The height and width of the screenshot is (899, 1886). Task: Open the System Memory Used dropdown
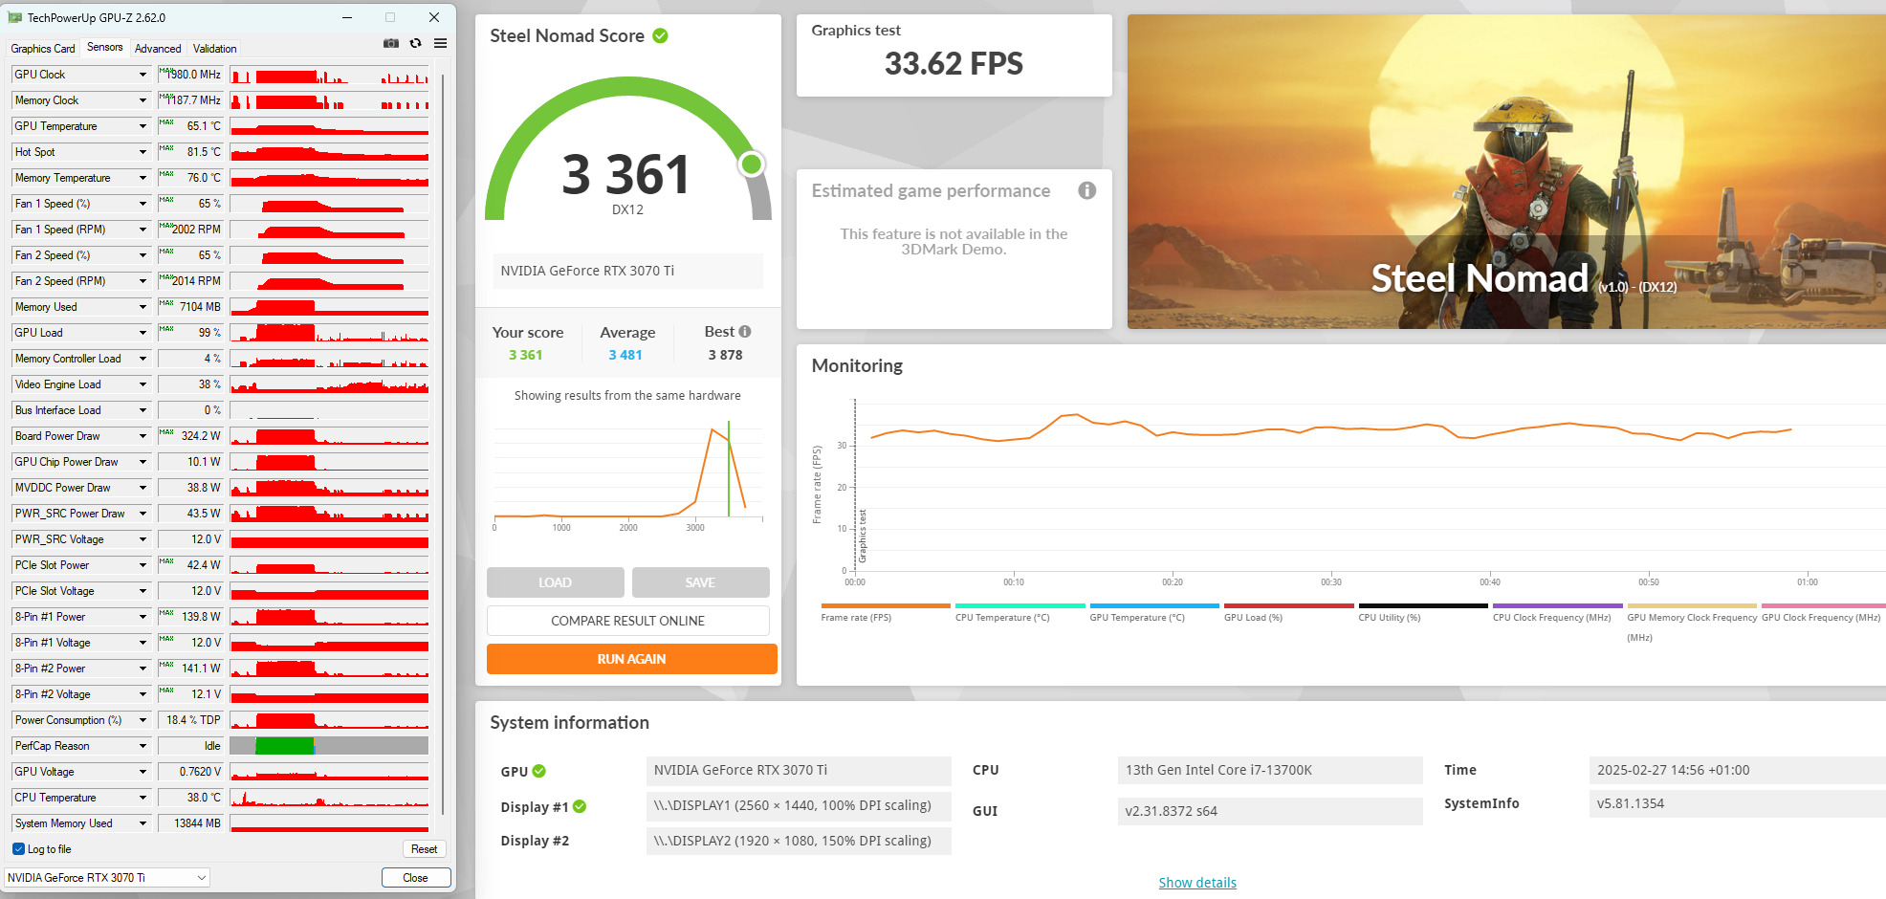(x=143, y=823)
